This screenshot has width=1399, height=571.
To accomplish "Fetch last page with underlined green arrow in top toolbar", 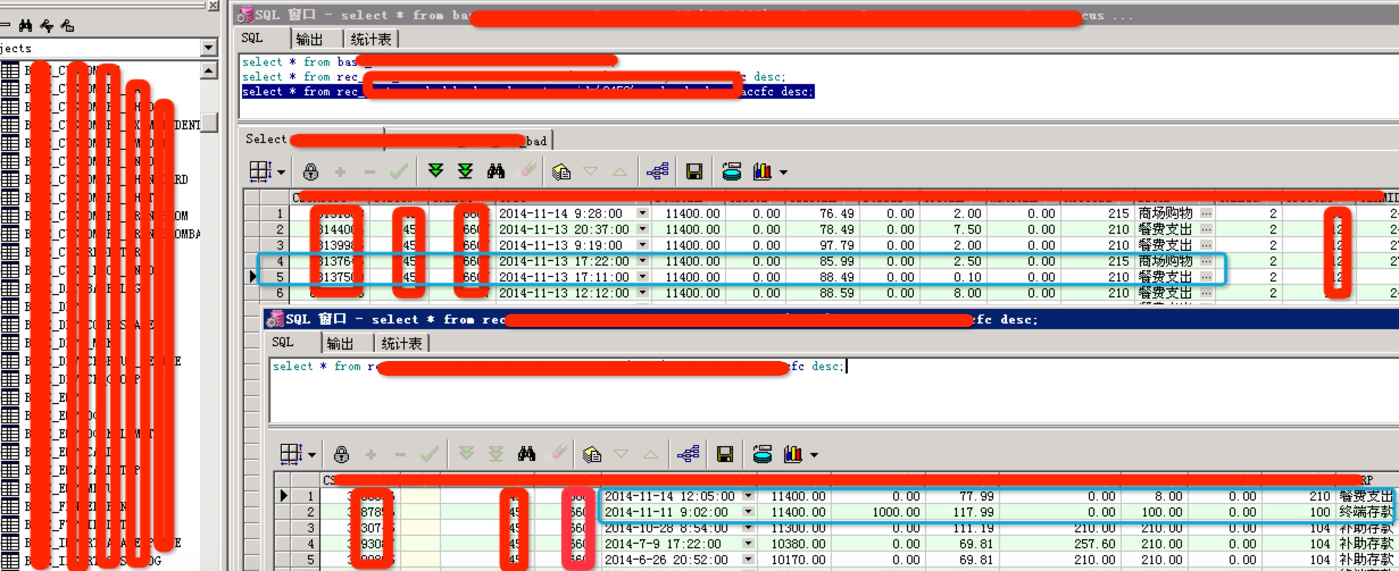I will click(x=465, y=171).
